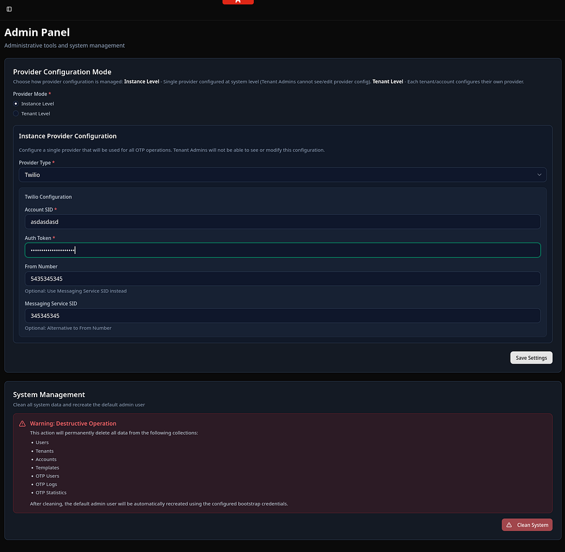Click the From Number input field
The width and height of the screenshot is (565, 552).
tap(282, 278)
